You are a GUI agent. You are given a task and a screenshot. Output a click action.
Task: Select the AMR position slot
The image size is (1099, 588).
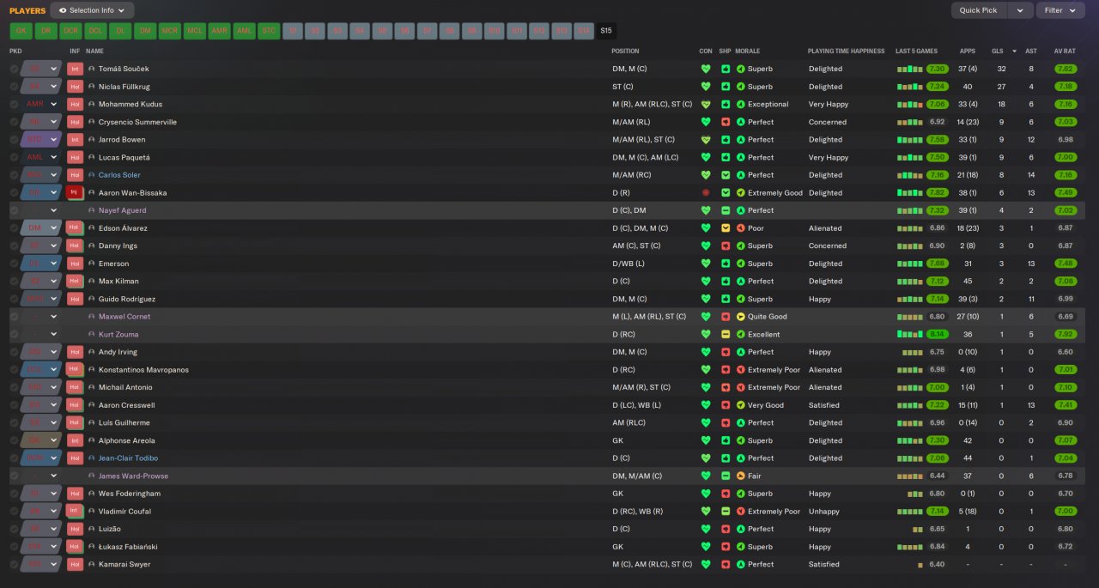(x=220, y=31)
